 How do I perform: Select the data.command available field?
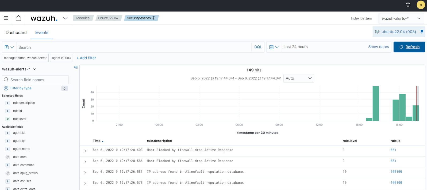click(x=24, y=165)
